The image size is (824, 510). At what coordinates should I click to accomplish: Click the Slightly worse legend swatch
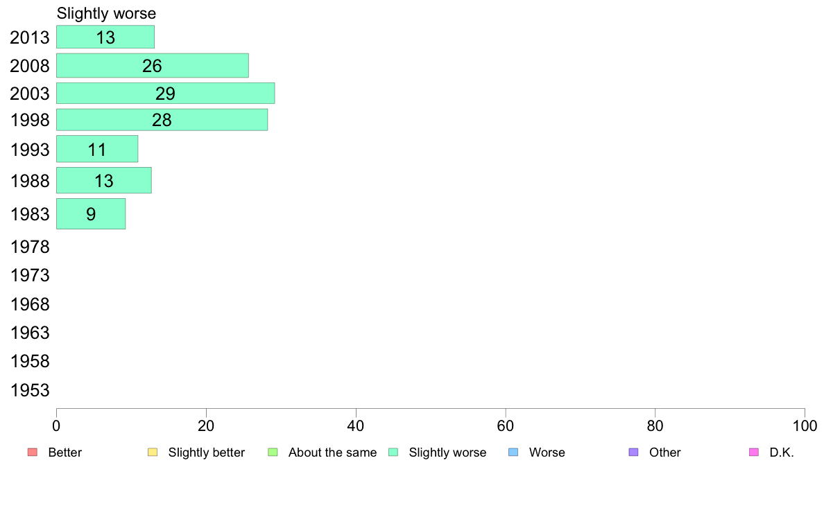393,452
